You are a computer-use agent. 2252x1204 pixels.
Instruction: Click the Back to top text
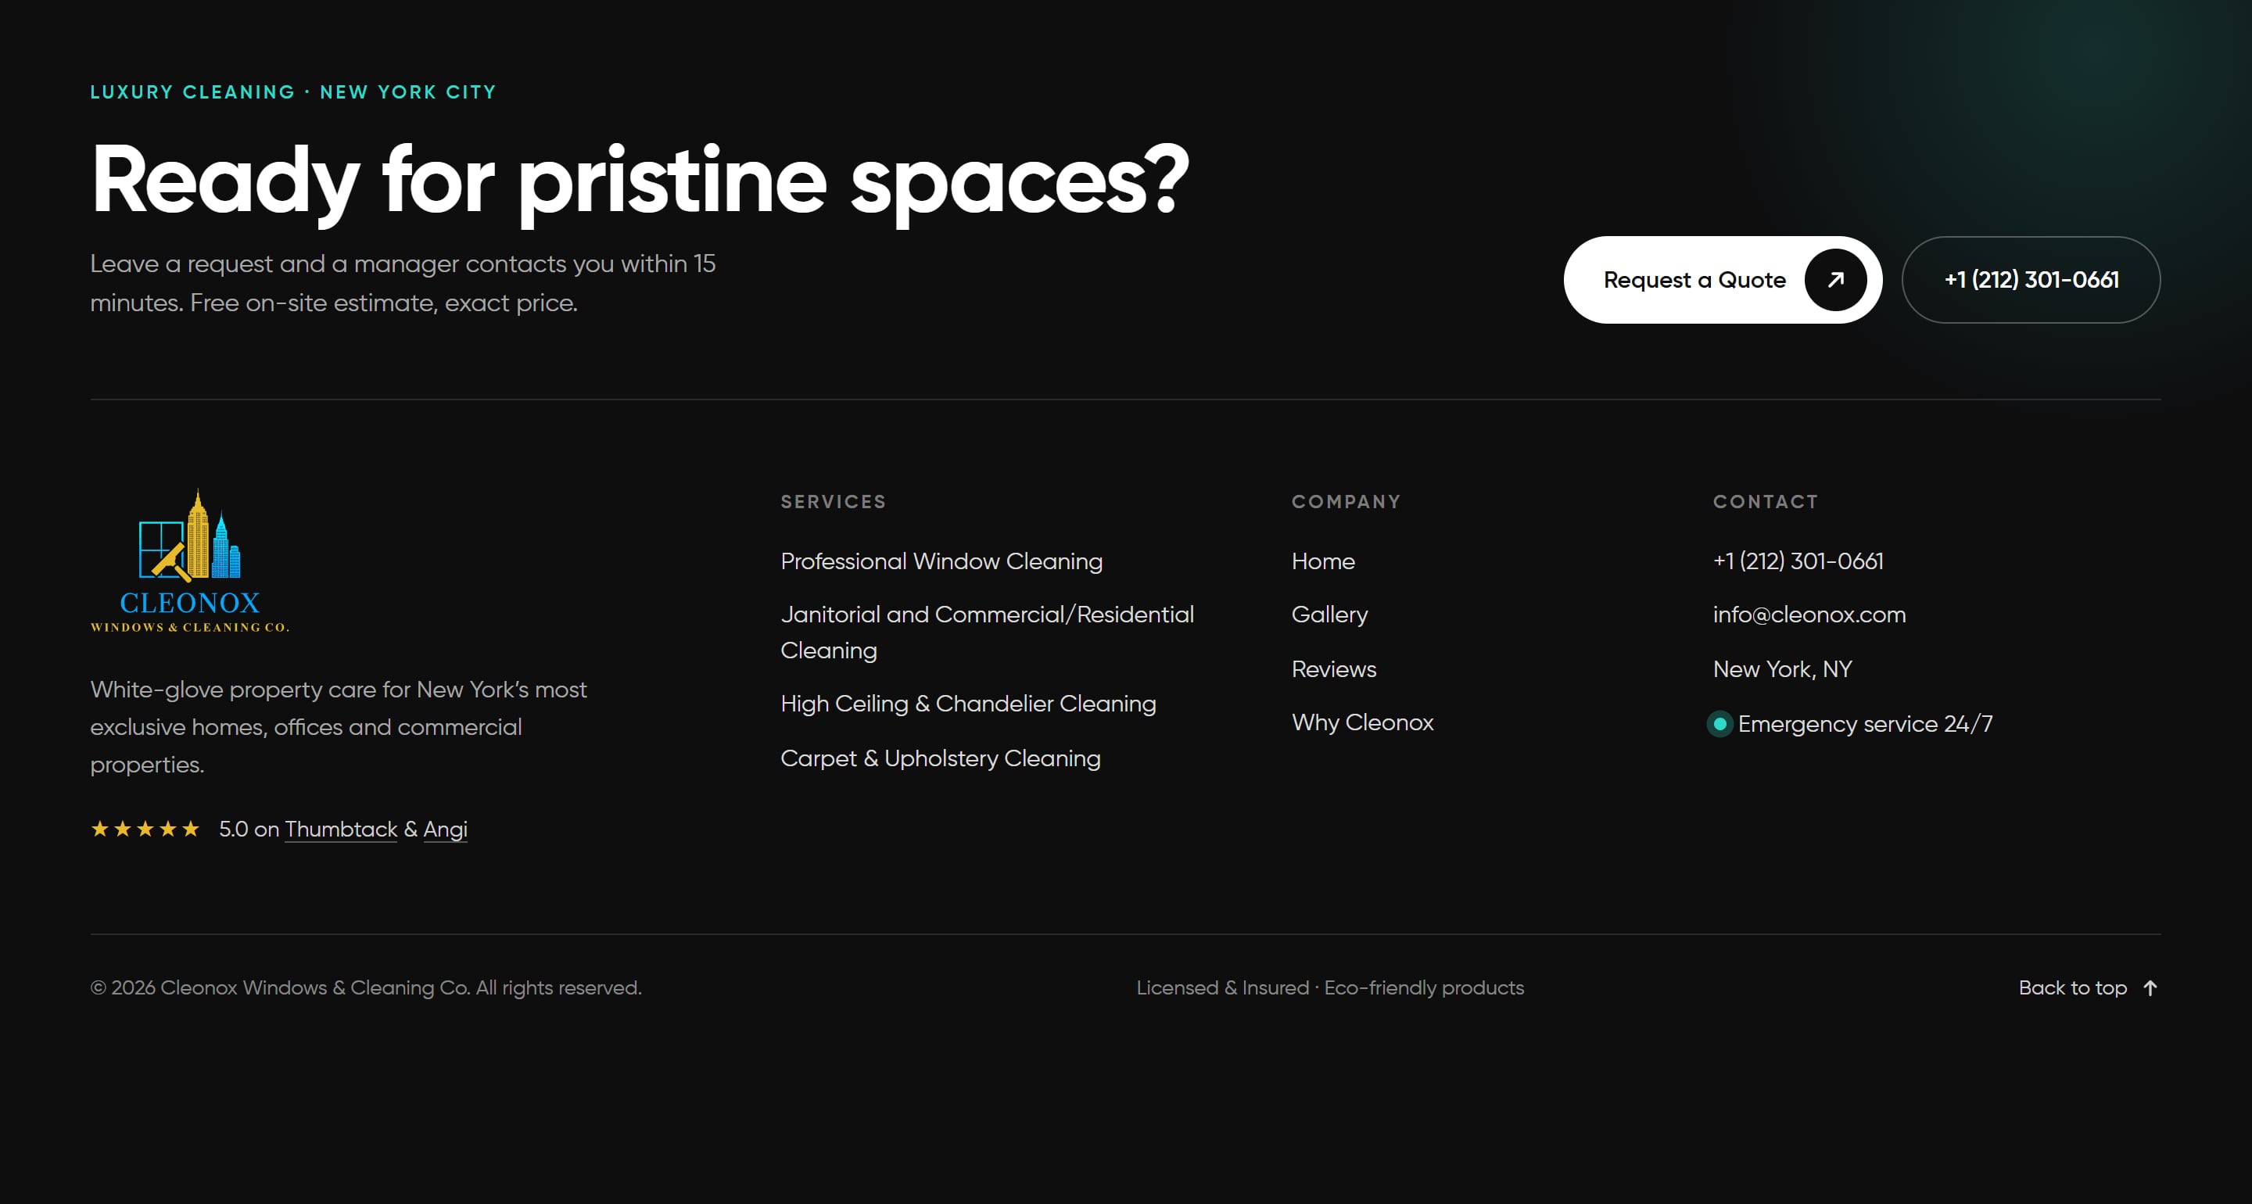coord(2073,988)
